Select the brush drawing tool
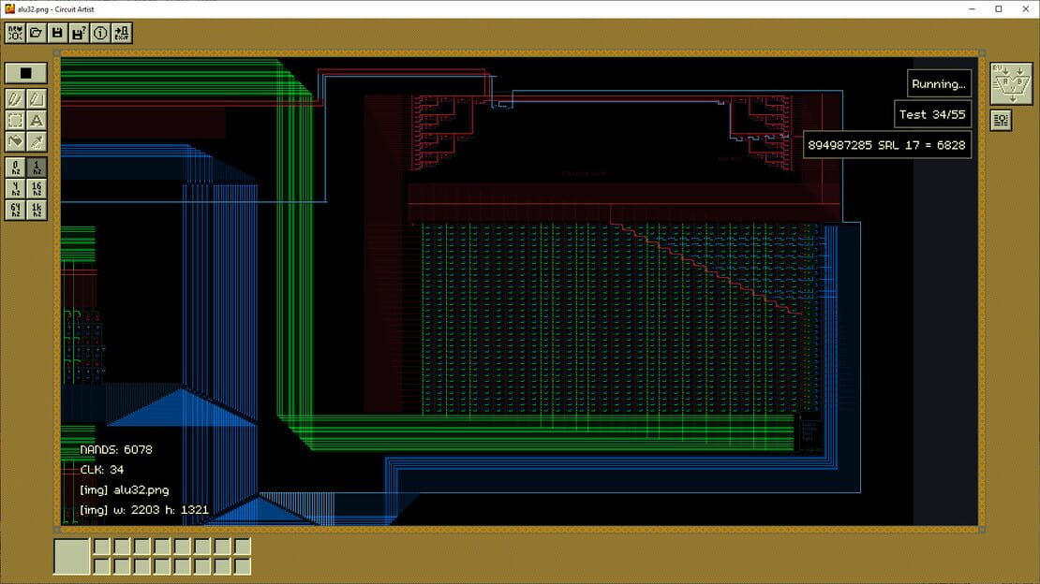This screenshot has height=584, width=1040. 15,99
